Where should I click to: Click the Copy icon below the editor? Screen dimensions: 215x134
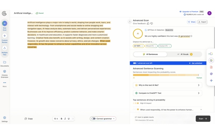pyautogui.click(x=26, y=119)
